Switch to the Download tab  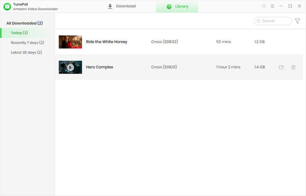click(122, 6)
